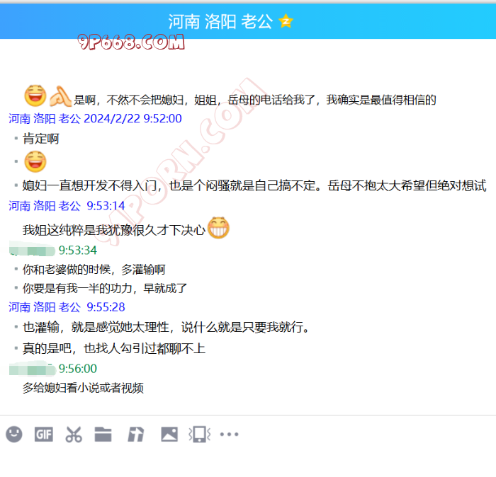The height and width of the screenshot is (477, 496).
Task: Click the praying hands emoji in the top message
Action: pos(60,95)
